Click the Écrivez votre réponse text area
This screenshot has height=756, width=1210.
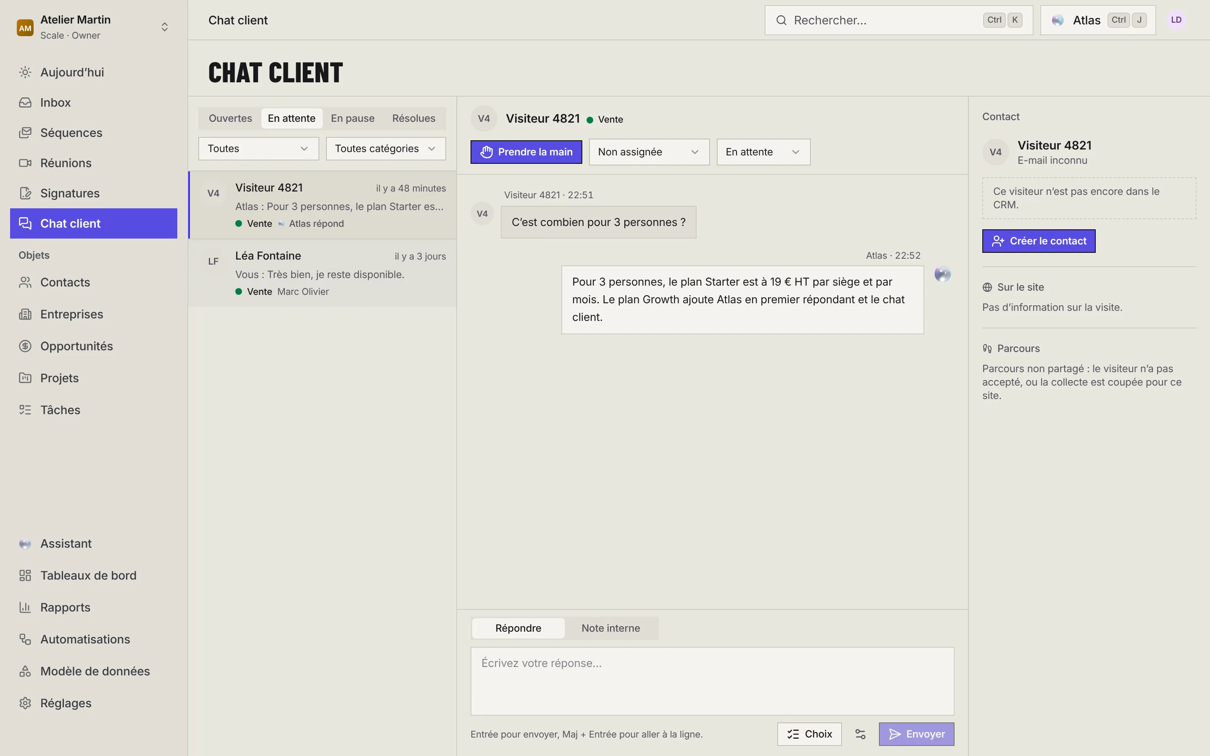click(712, 681)
